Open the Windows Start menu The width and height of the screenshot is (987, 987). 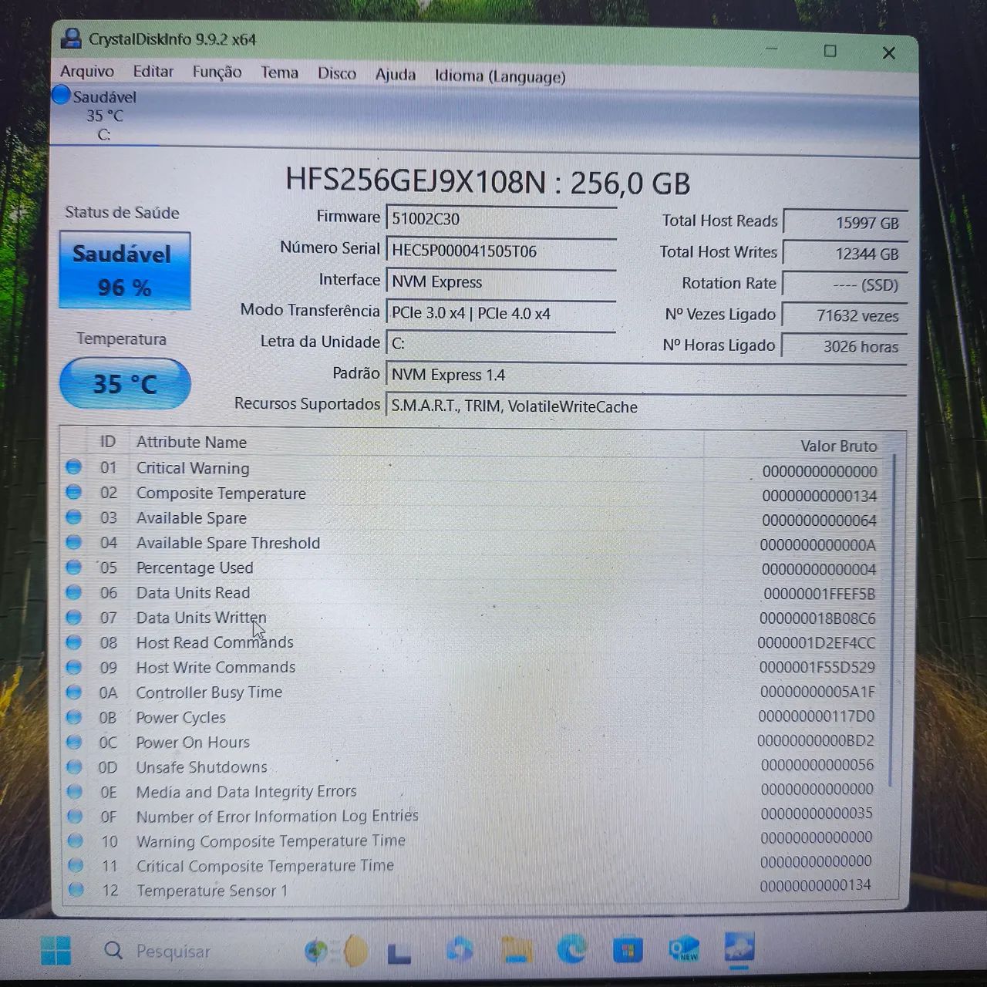[56, 951]
